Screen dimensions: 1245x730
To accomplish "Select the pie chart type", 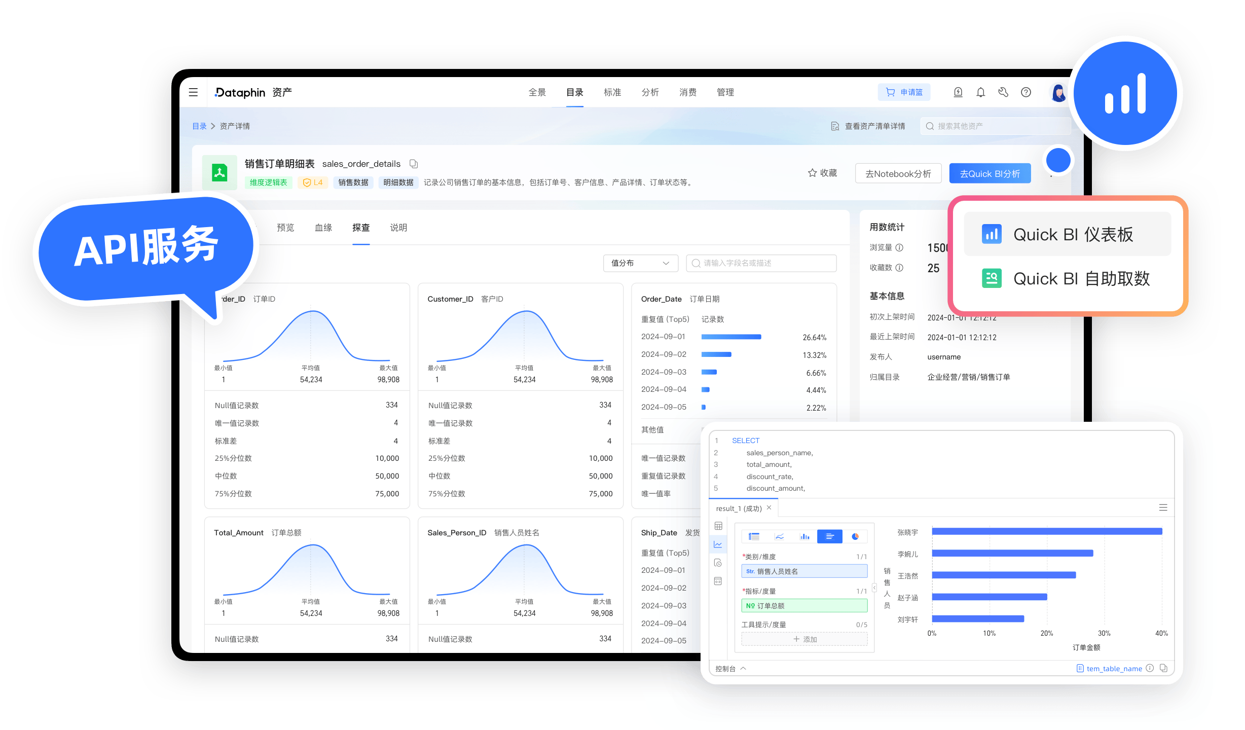I will tap(855, 536).
